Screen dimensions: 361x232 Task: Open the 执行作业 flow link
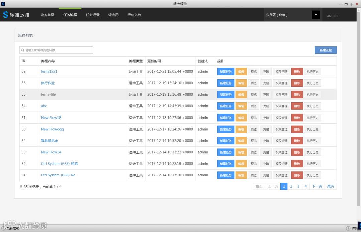[48, 83]
